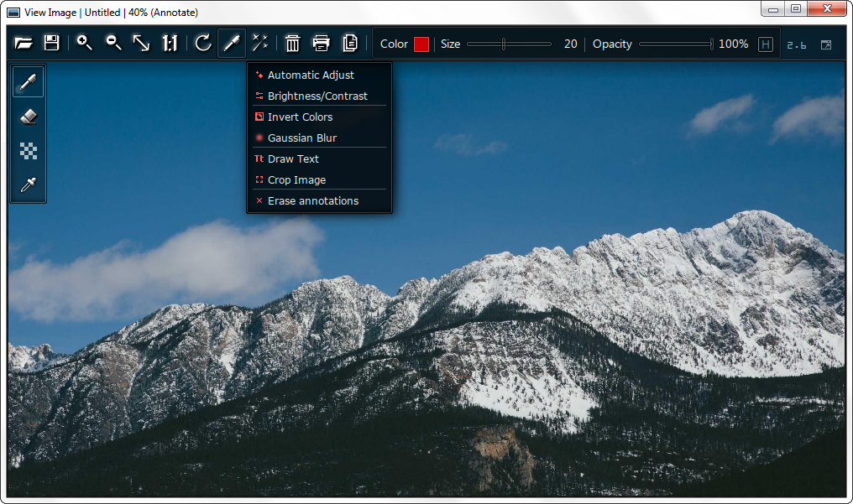Print the image with the printer icon
This screenshot has height=504, width=853.
point(321,44)
